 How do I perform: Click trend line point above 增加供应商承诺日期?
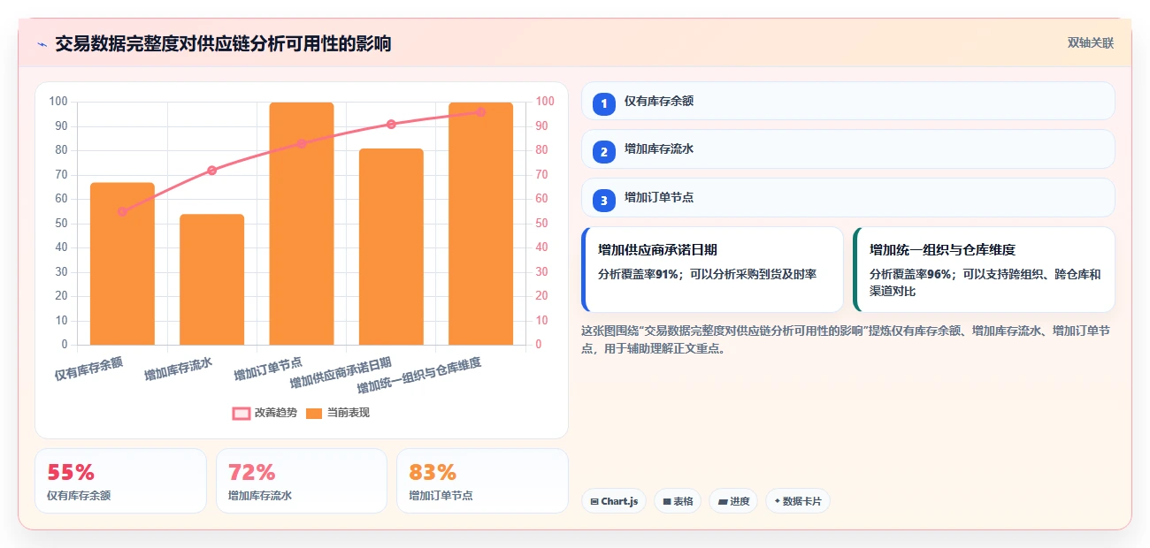pyautogui.click(x=391, y=125)
